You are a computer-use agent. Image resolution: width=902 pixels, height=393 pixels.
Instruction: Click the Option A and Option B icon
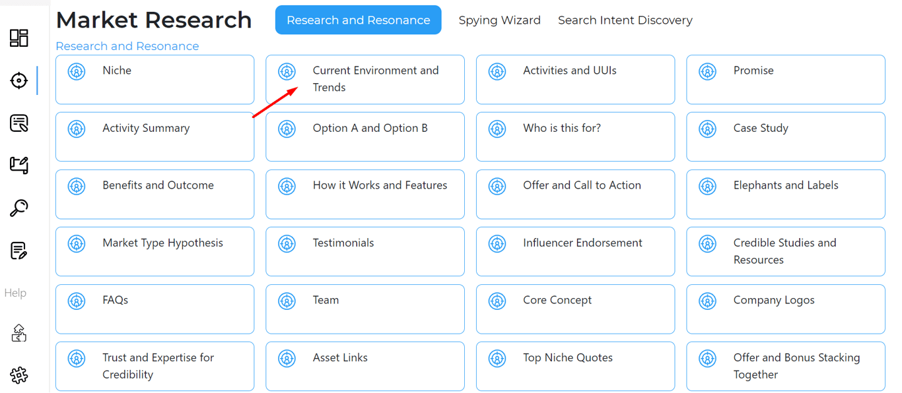(x=287, y=129)
